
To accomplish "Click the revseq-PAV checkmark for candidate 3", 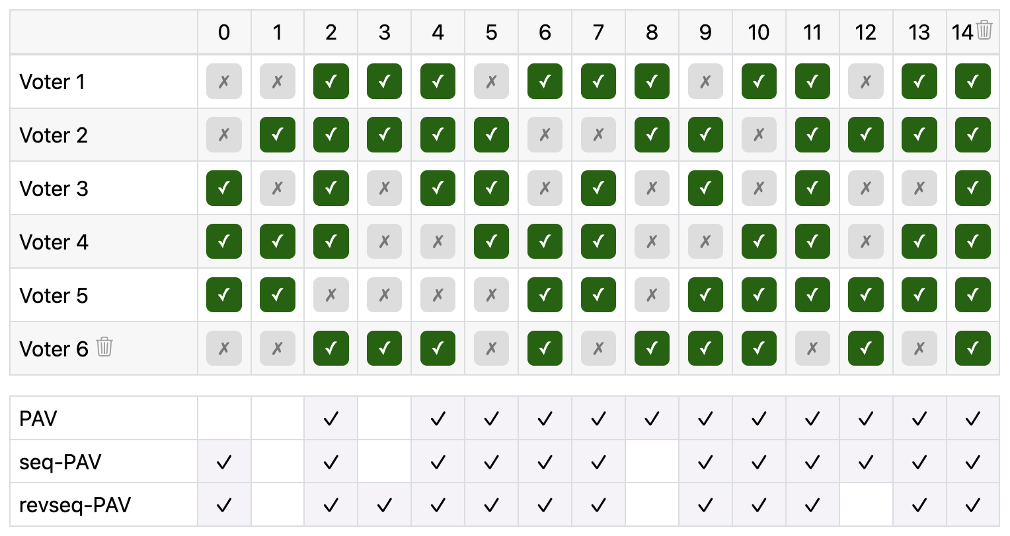I will [384, 504].
